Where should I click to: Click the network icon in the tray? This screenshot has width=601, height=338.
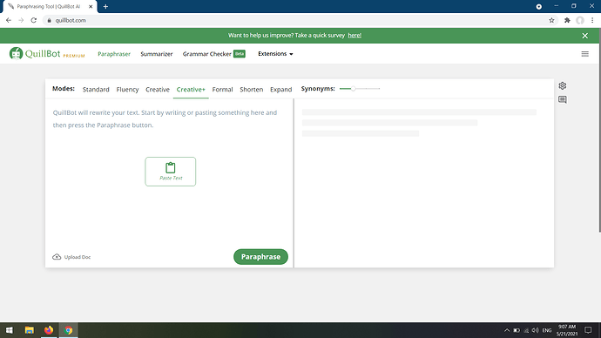pos(526,330)
